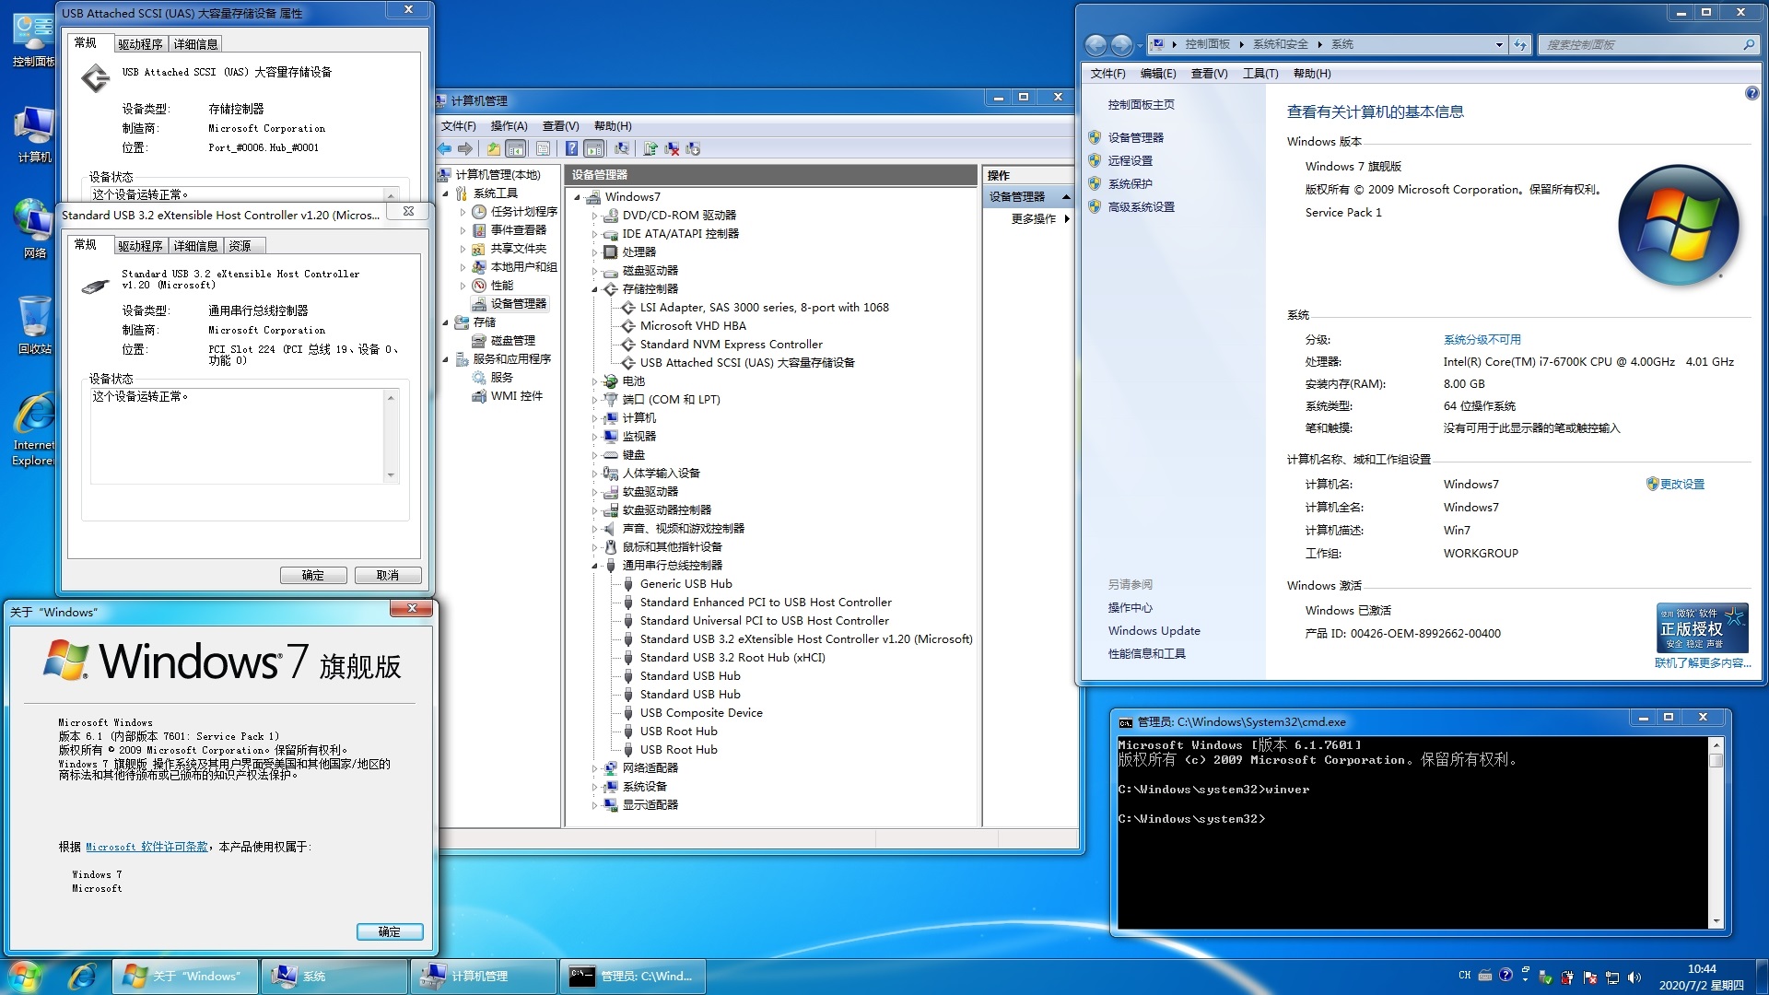Open the 操作(A) menu in 计算机管理

(x=509, y=126)
